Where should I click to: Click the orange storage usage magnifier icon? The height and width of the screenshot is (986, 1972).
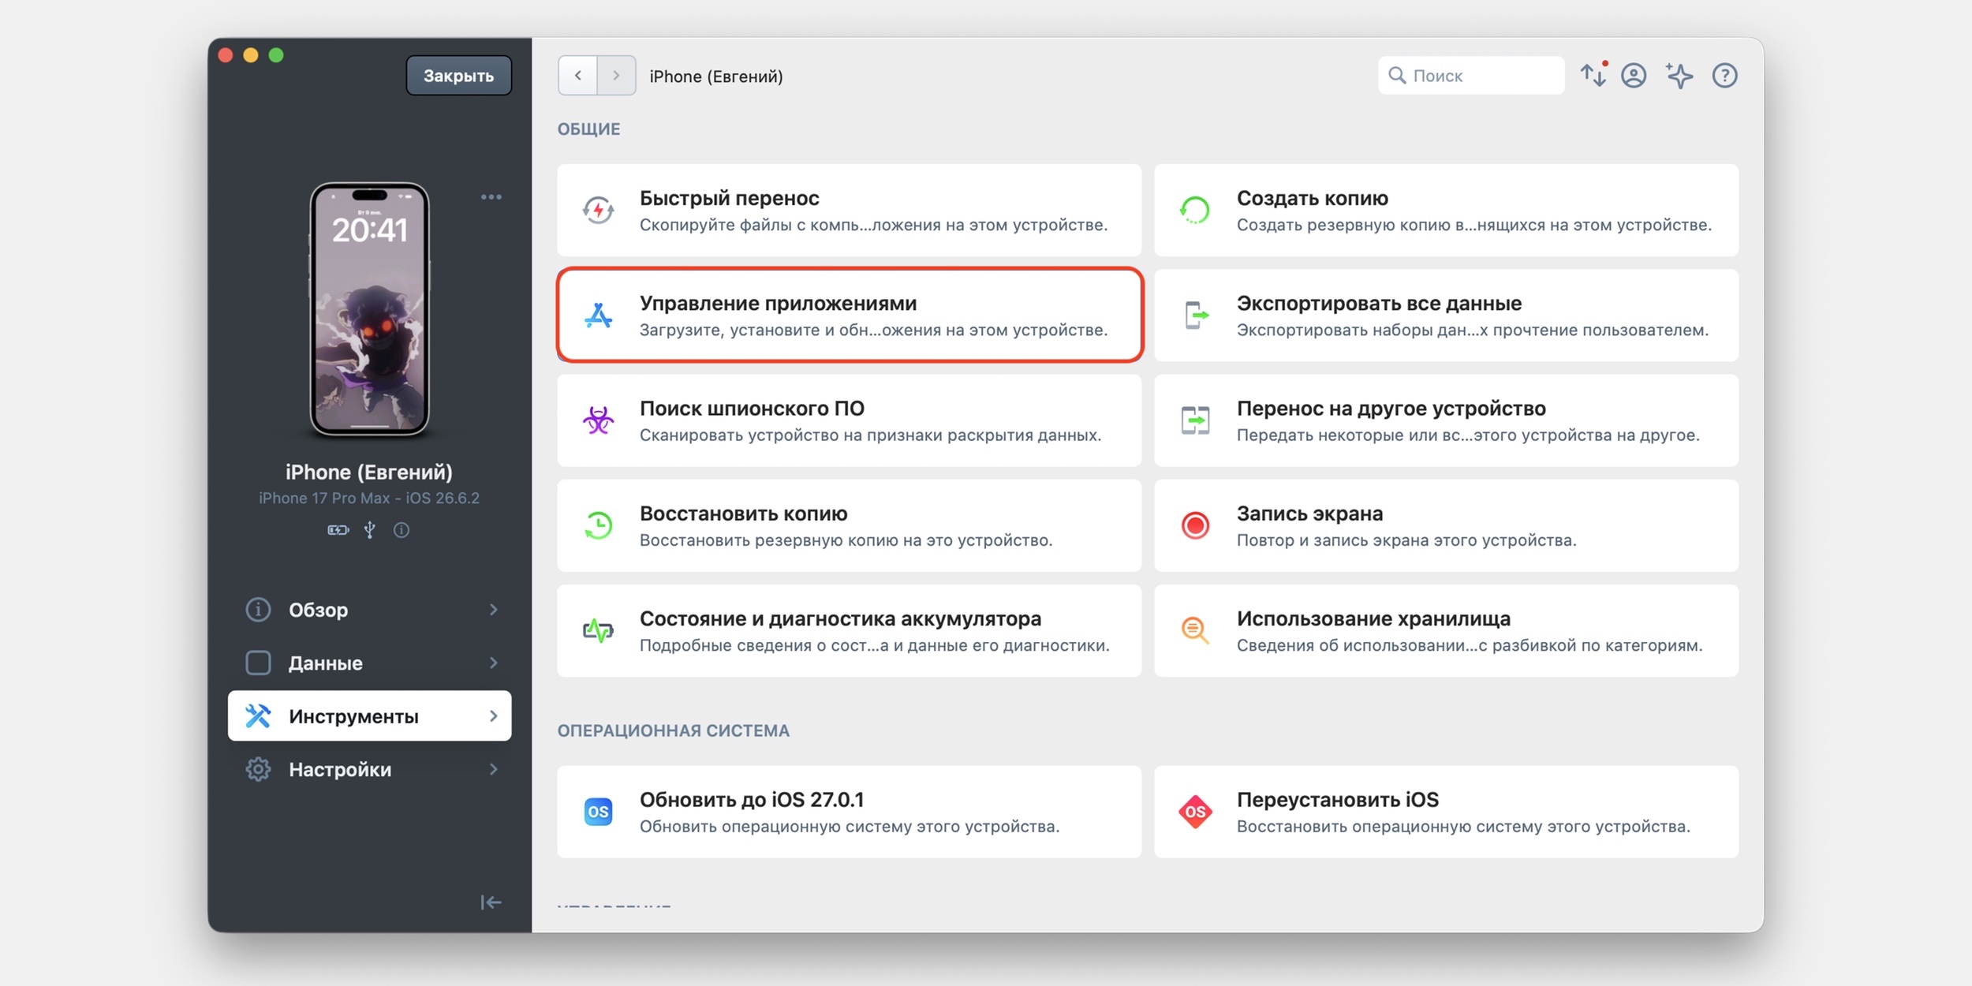[1195, 630]
